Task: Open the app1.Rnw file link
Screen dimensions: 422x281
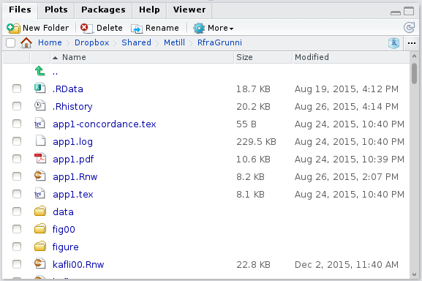Action: click(75, 177)
